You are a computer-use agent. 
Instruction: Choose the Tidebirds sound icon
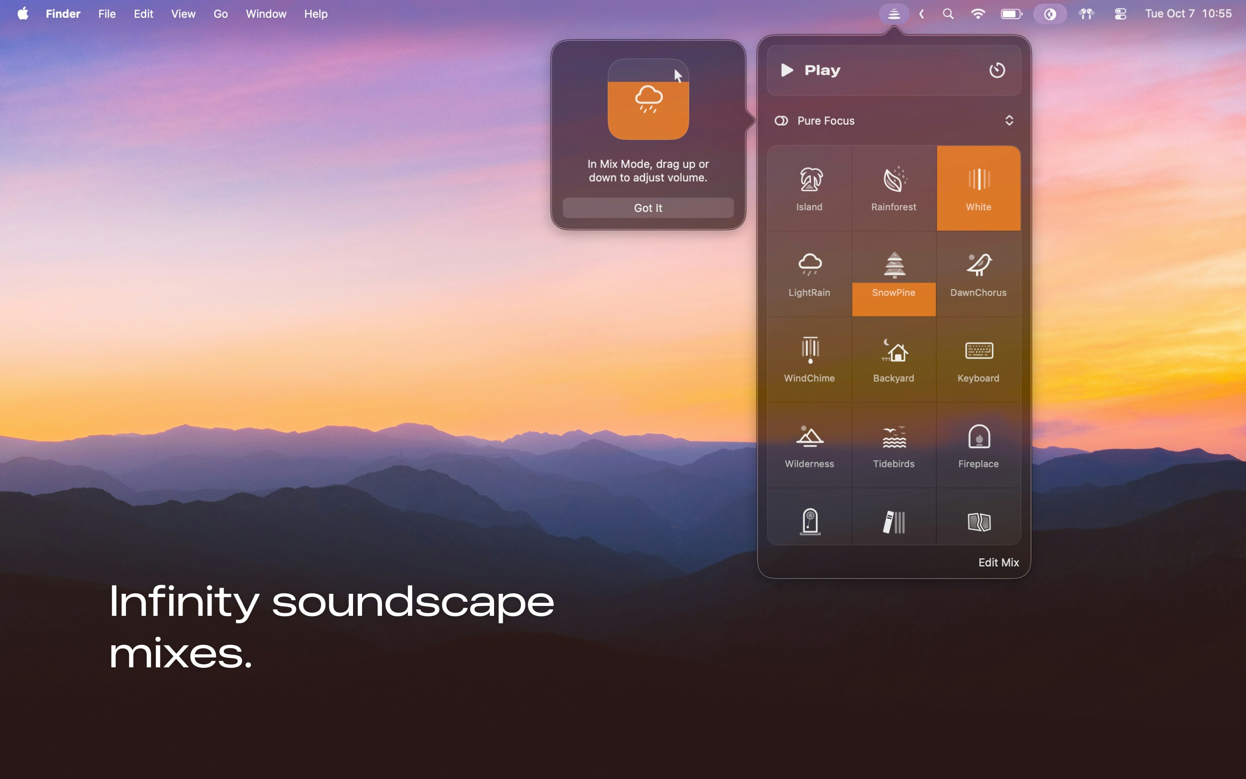tap(893, 444)
